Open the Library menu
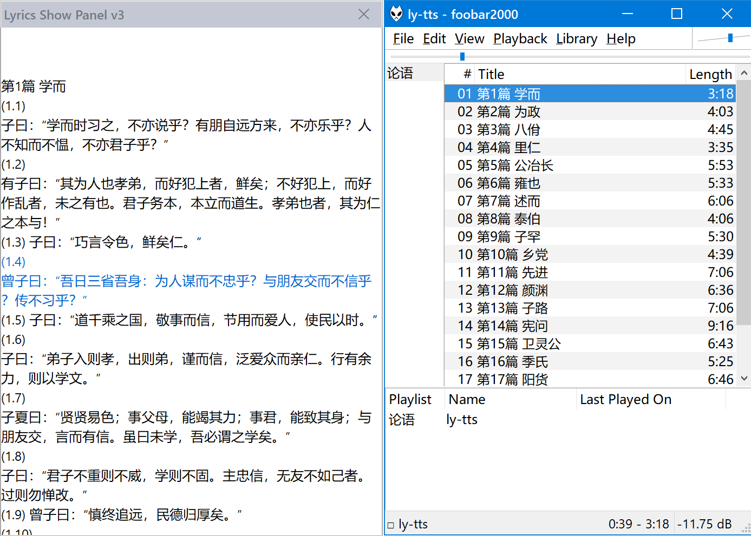This screenshot has height=536, width=751. 577,39
